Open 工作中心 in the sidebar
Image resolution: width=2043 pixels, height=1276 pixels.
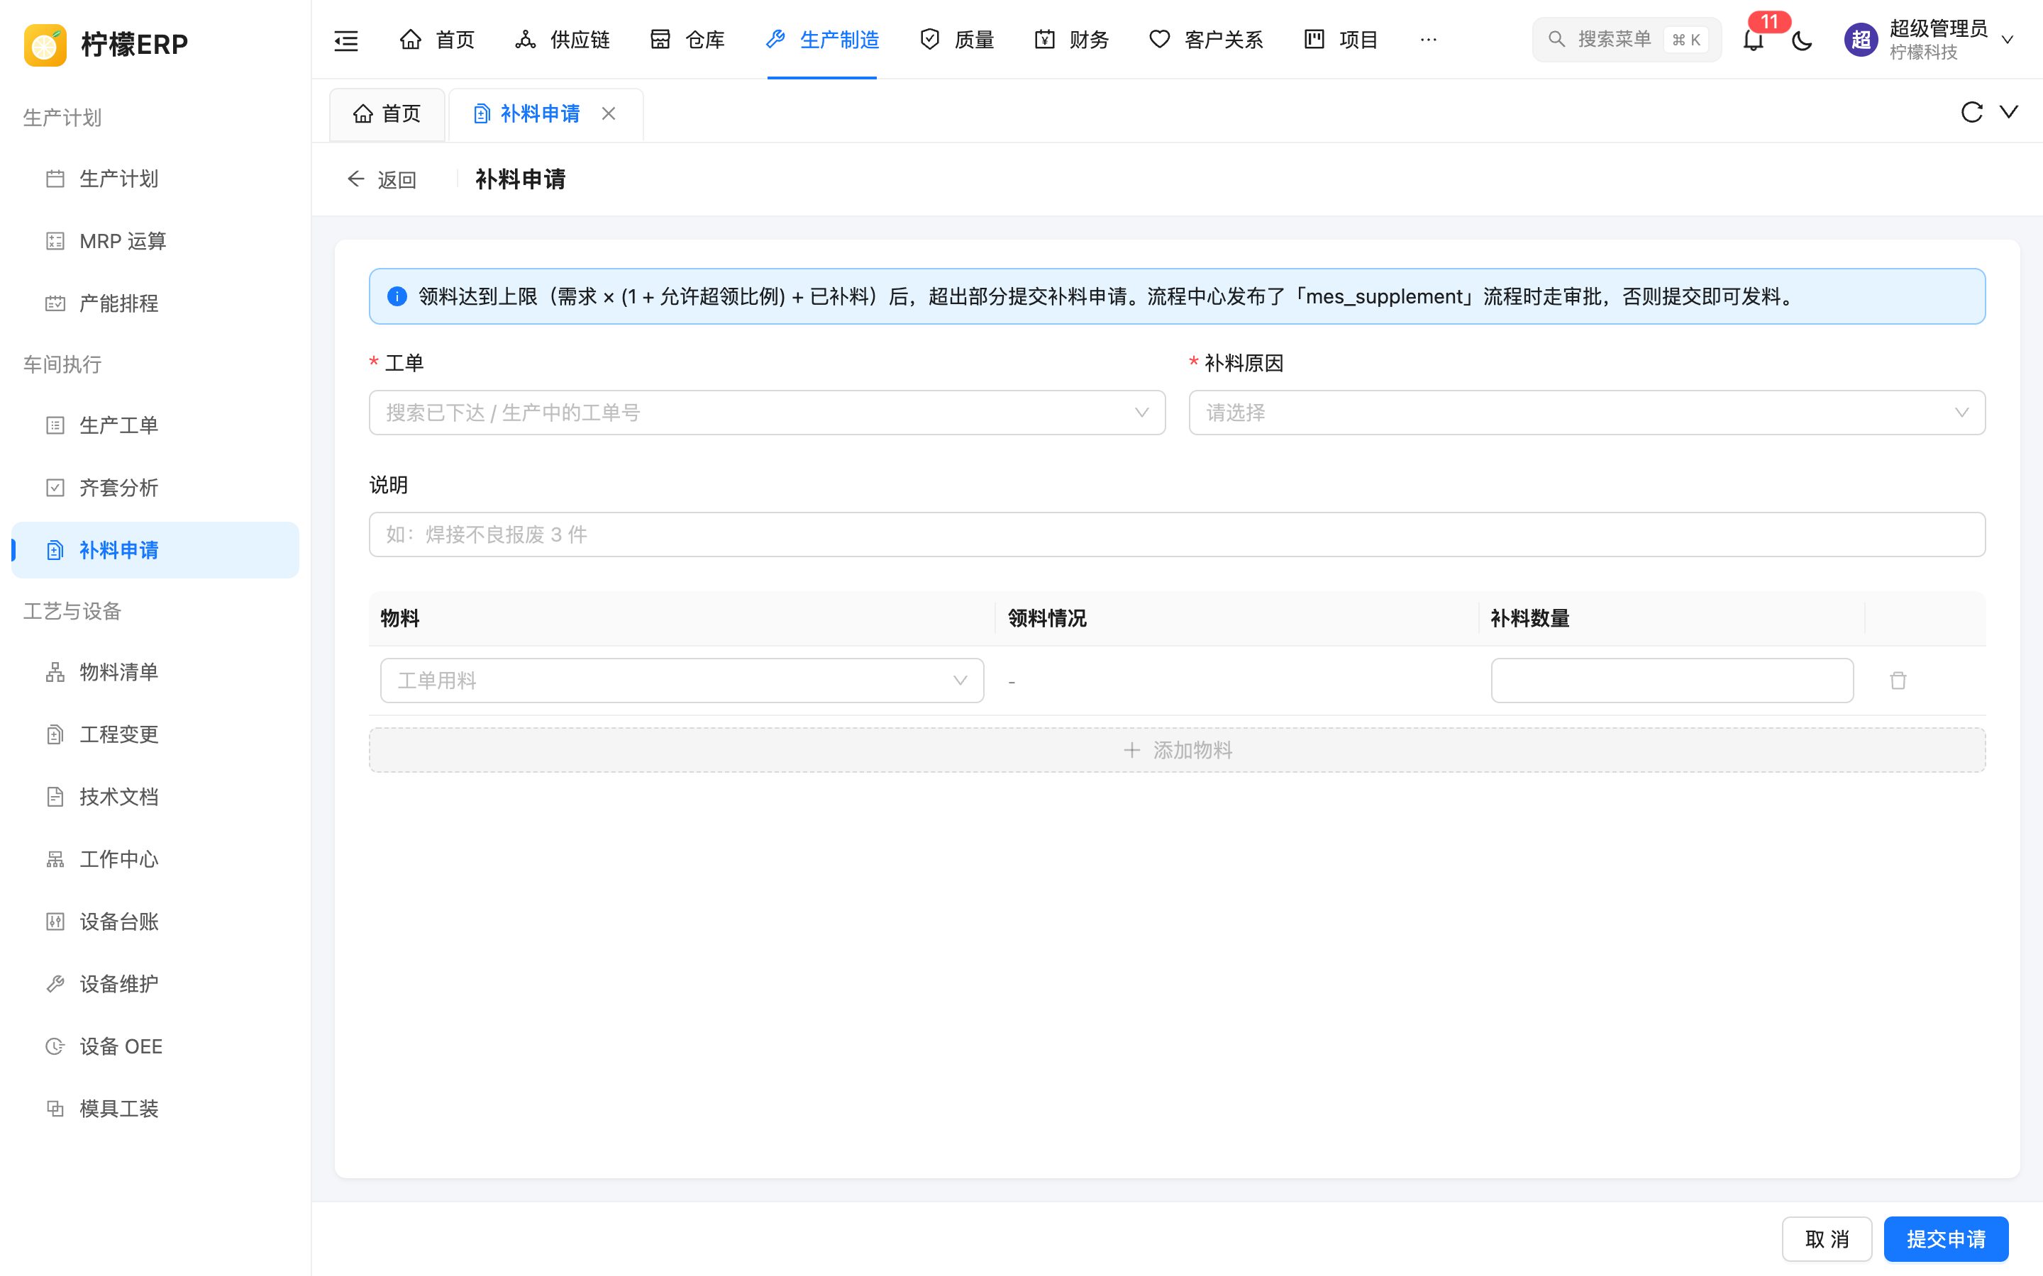pos(155,859)
